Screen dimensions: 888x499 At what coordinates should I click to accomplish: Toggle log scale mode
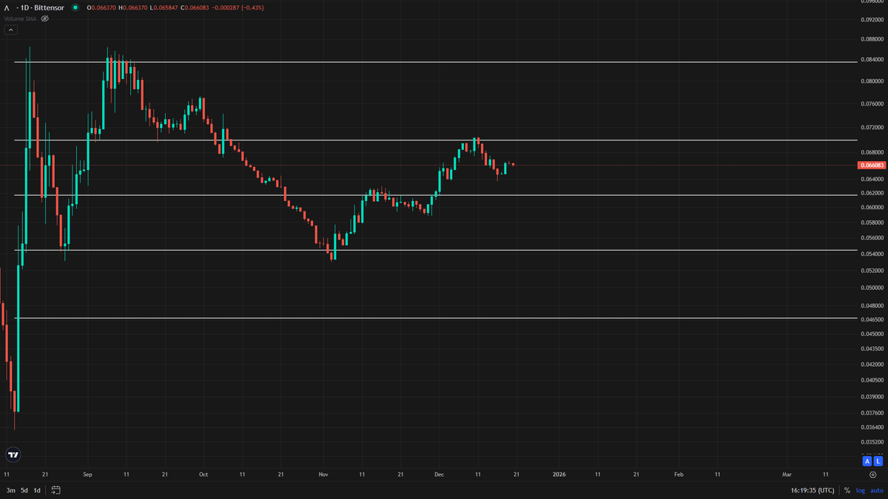[861, 490]
